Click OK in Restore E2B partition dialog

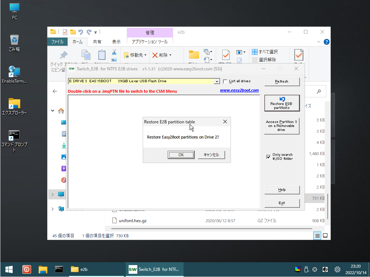tap(181, 155)
